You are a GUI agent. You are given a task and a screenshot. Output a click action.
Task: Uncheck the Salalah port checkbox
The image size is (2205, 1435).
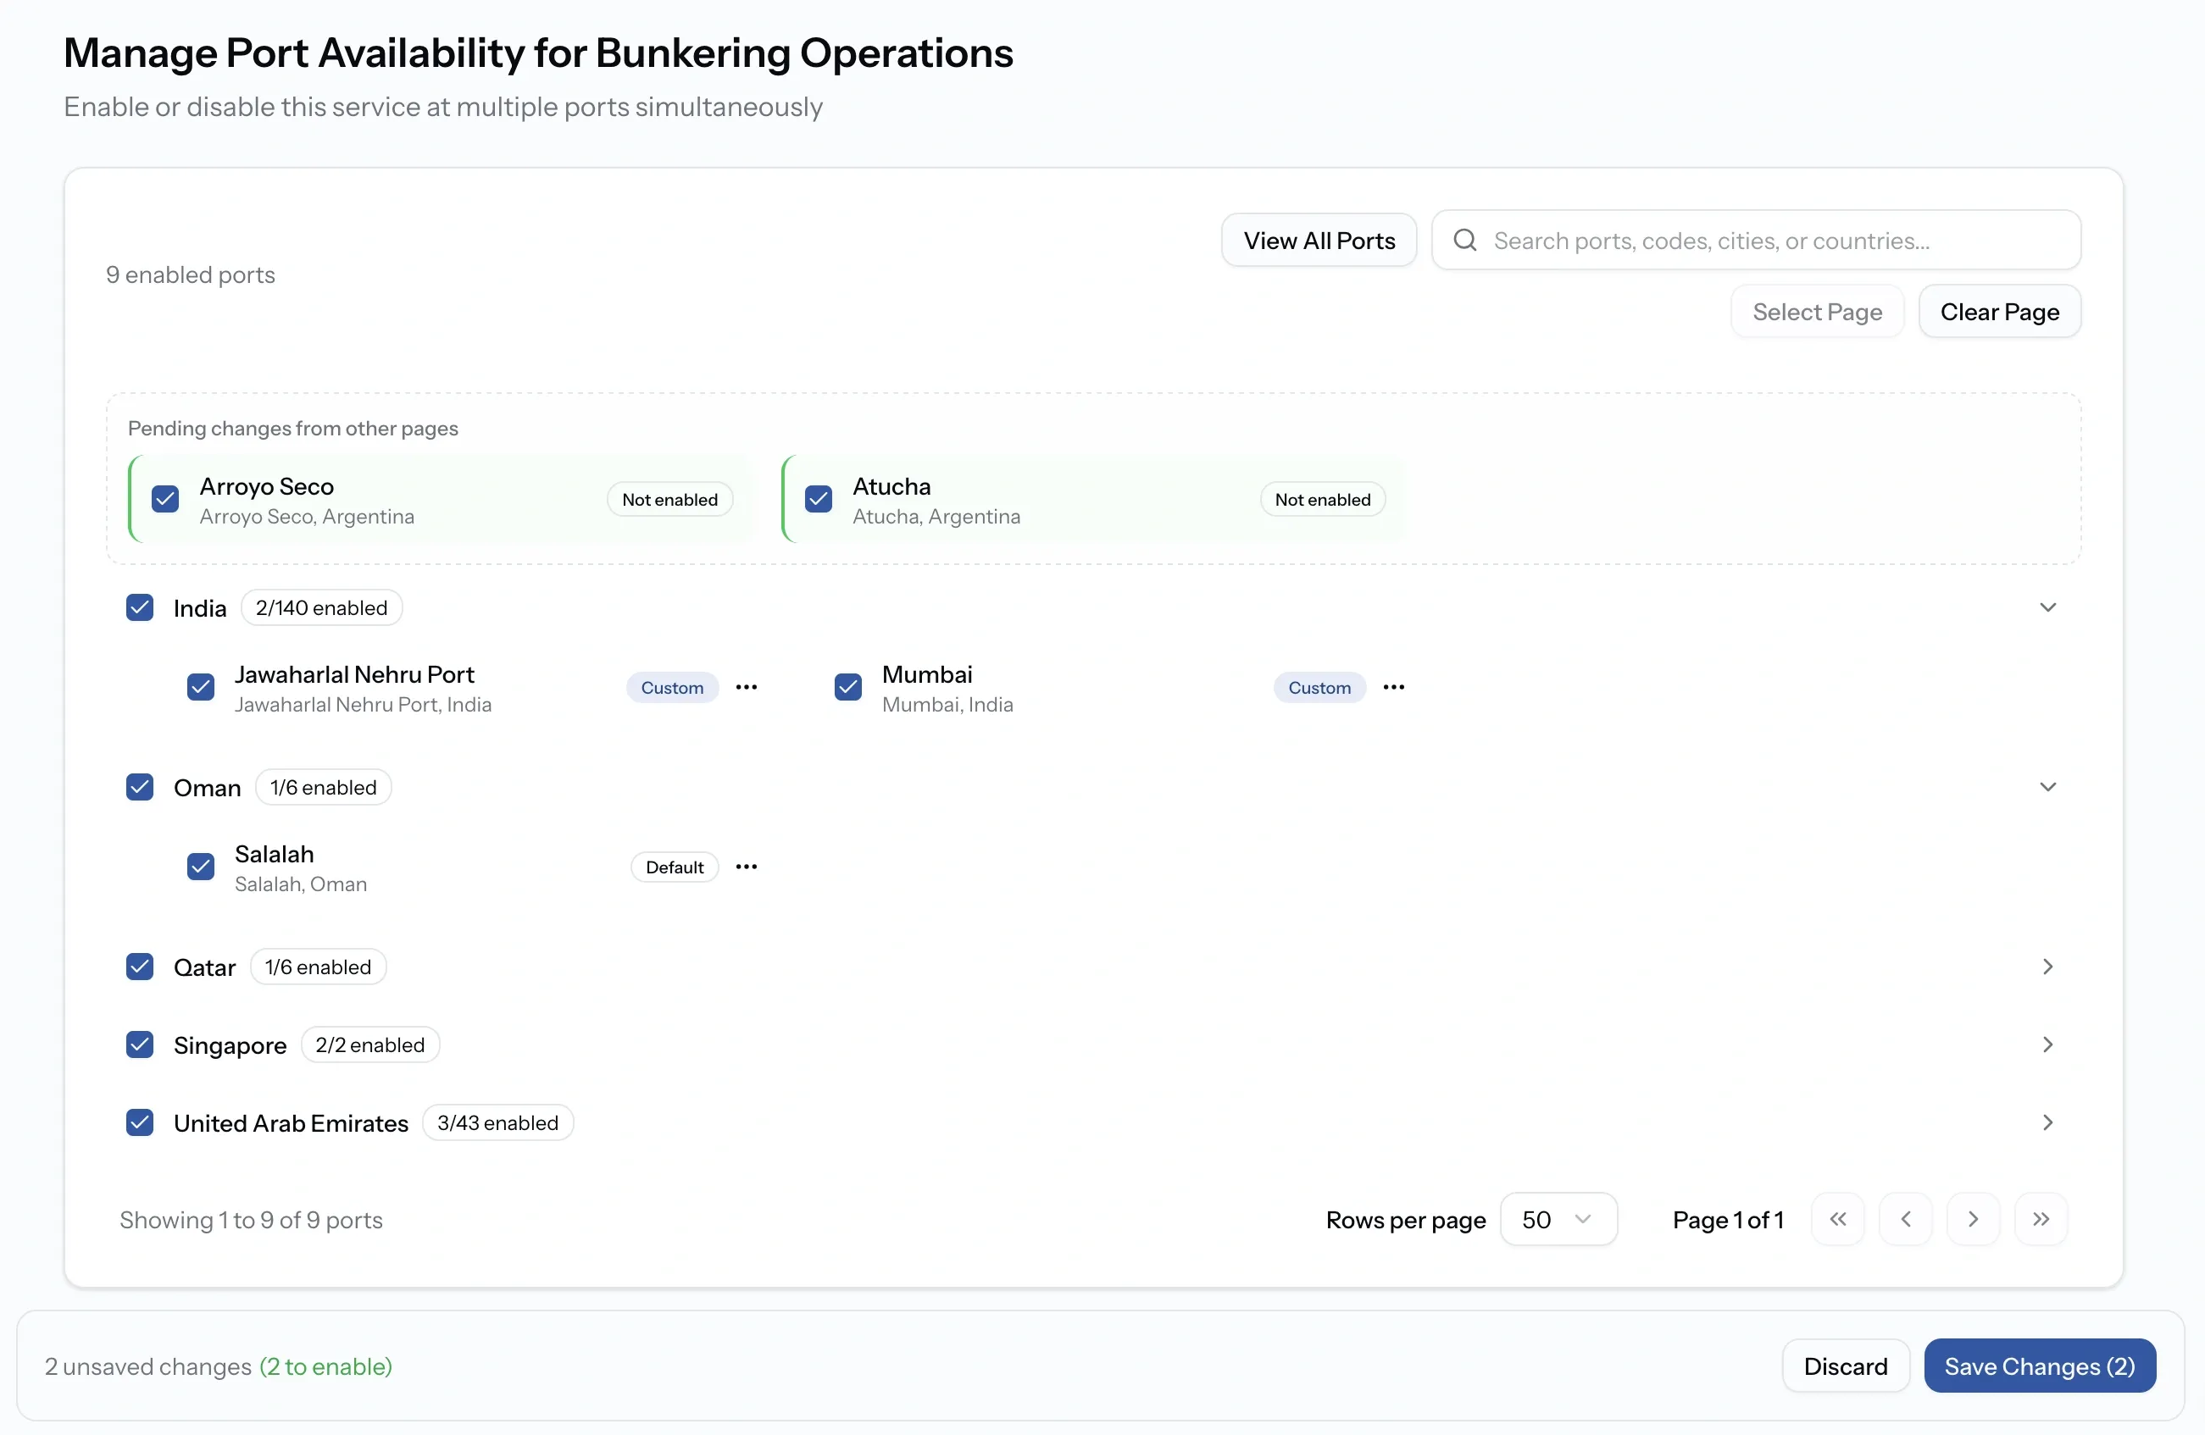click(x=200, y=867)
